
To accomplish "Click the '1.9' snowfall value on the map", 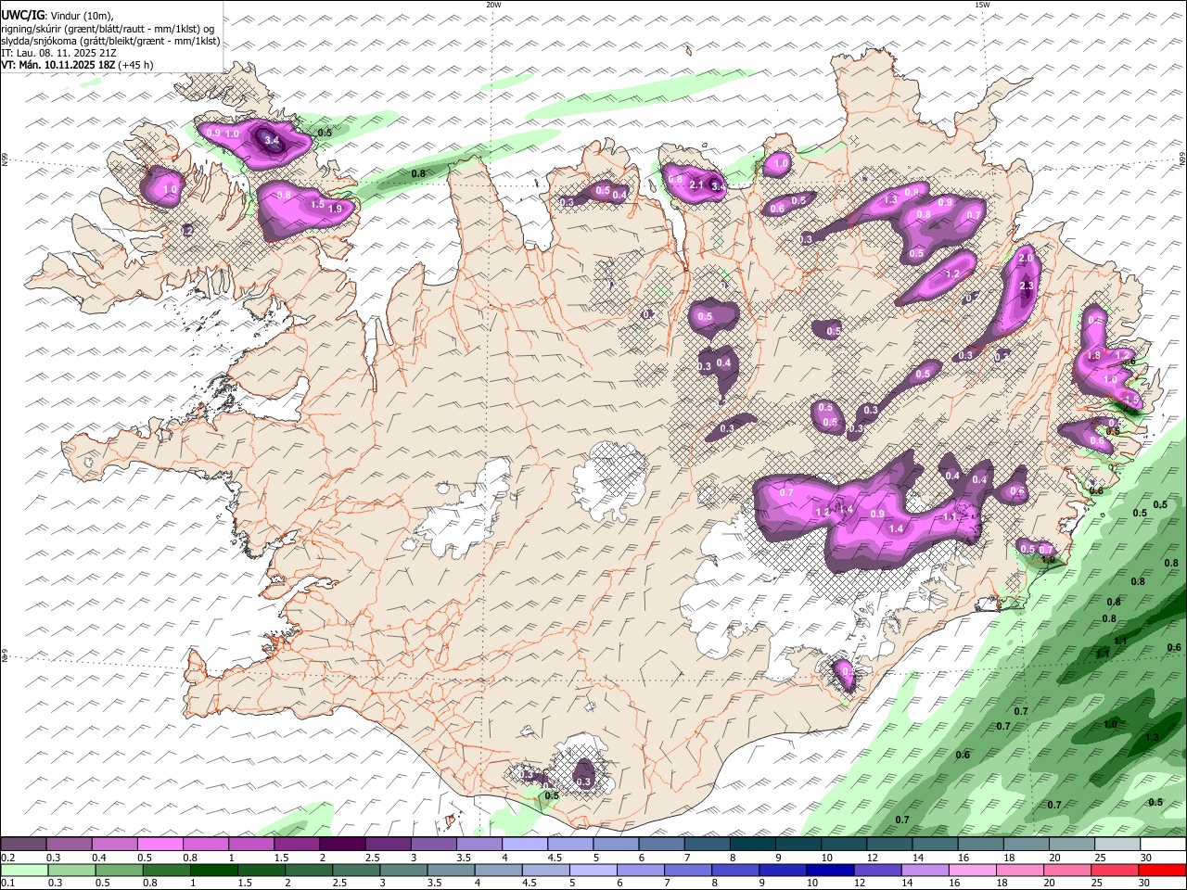I will [335, 209].
